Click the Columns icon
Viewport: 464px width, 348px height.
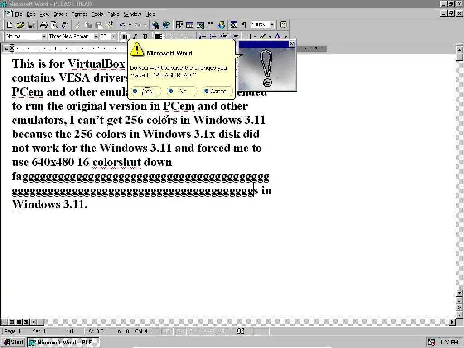coord(210,25)
